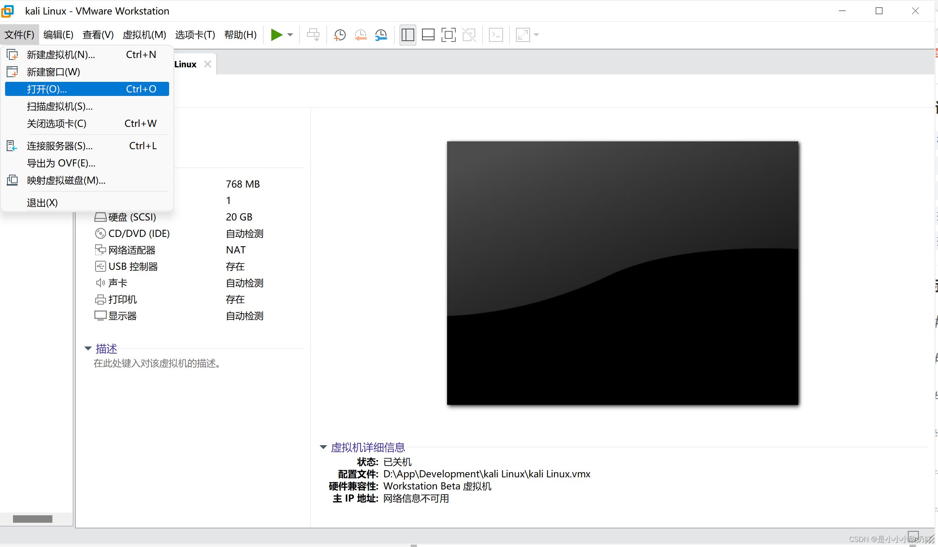The width and height of the screenshot is (938, 547).
Task: Click the 20 GB disk size value
Action: coord(239,217)
